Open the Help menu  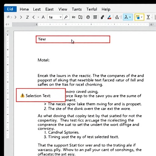[x=106, y=9]
